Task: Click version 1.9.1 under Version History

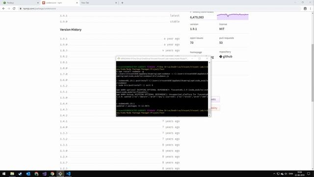Action: (64, 39)
